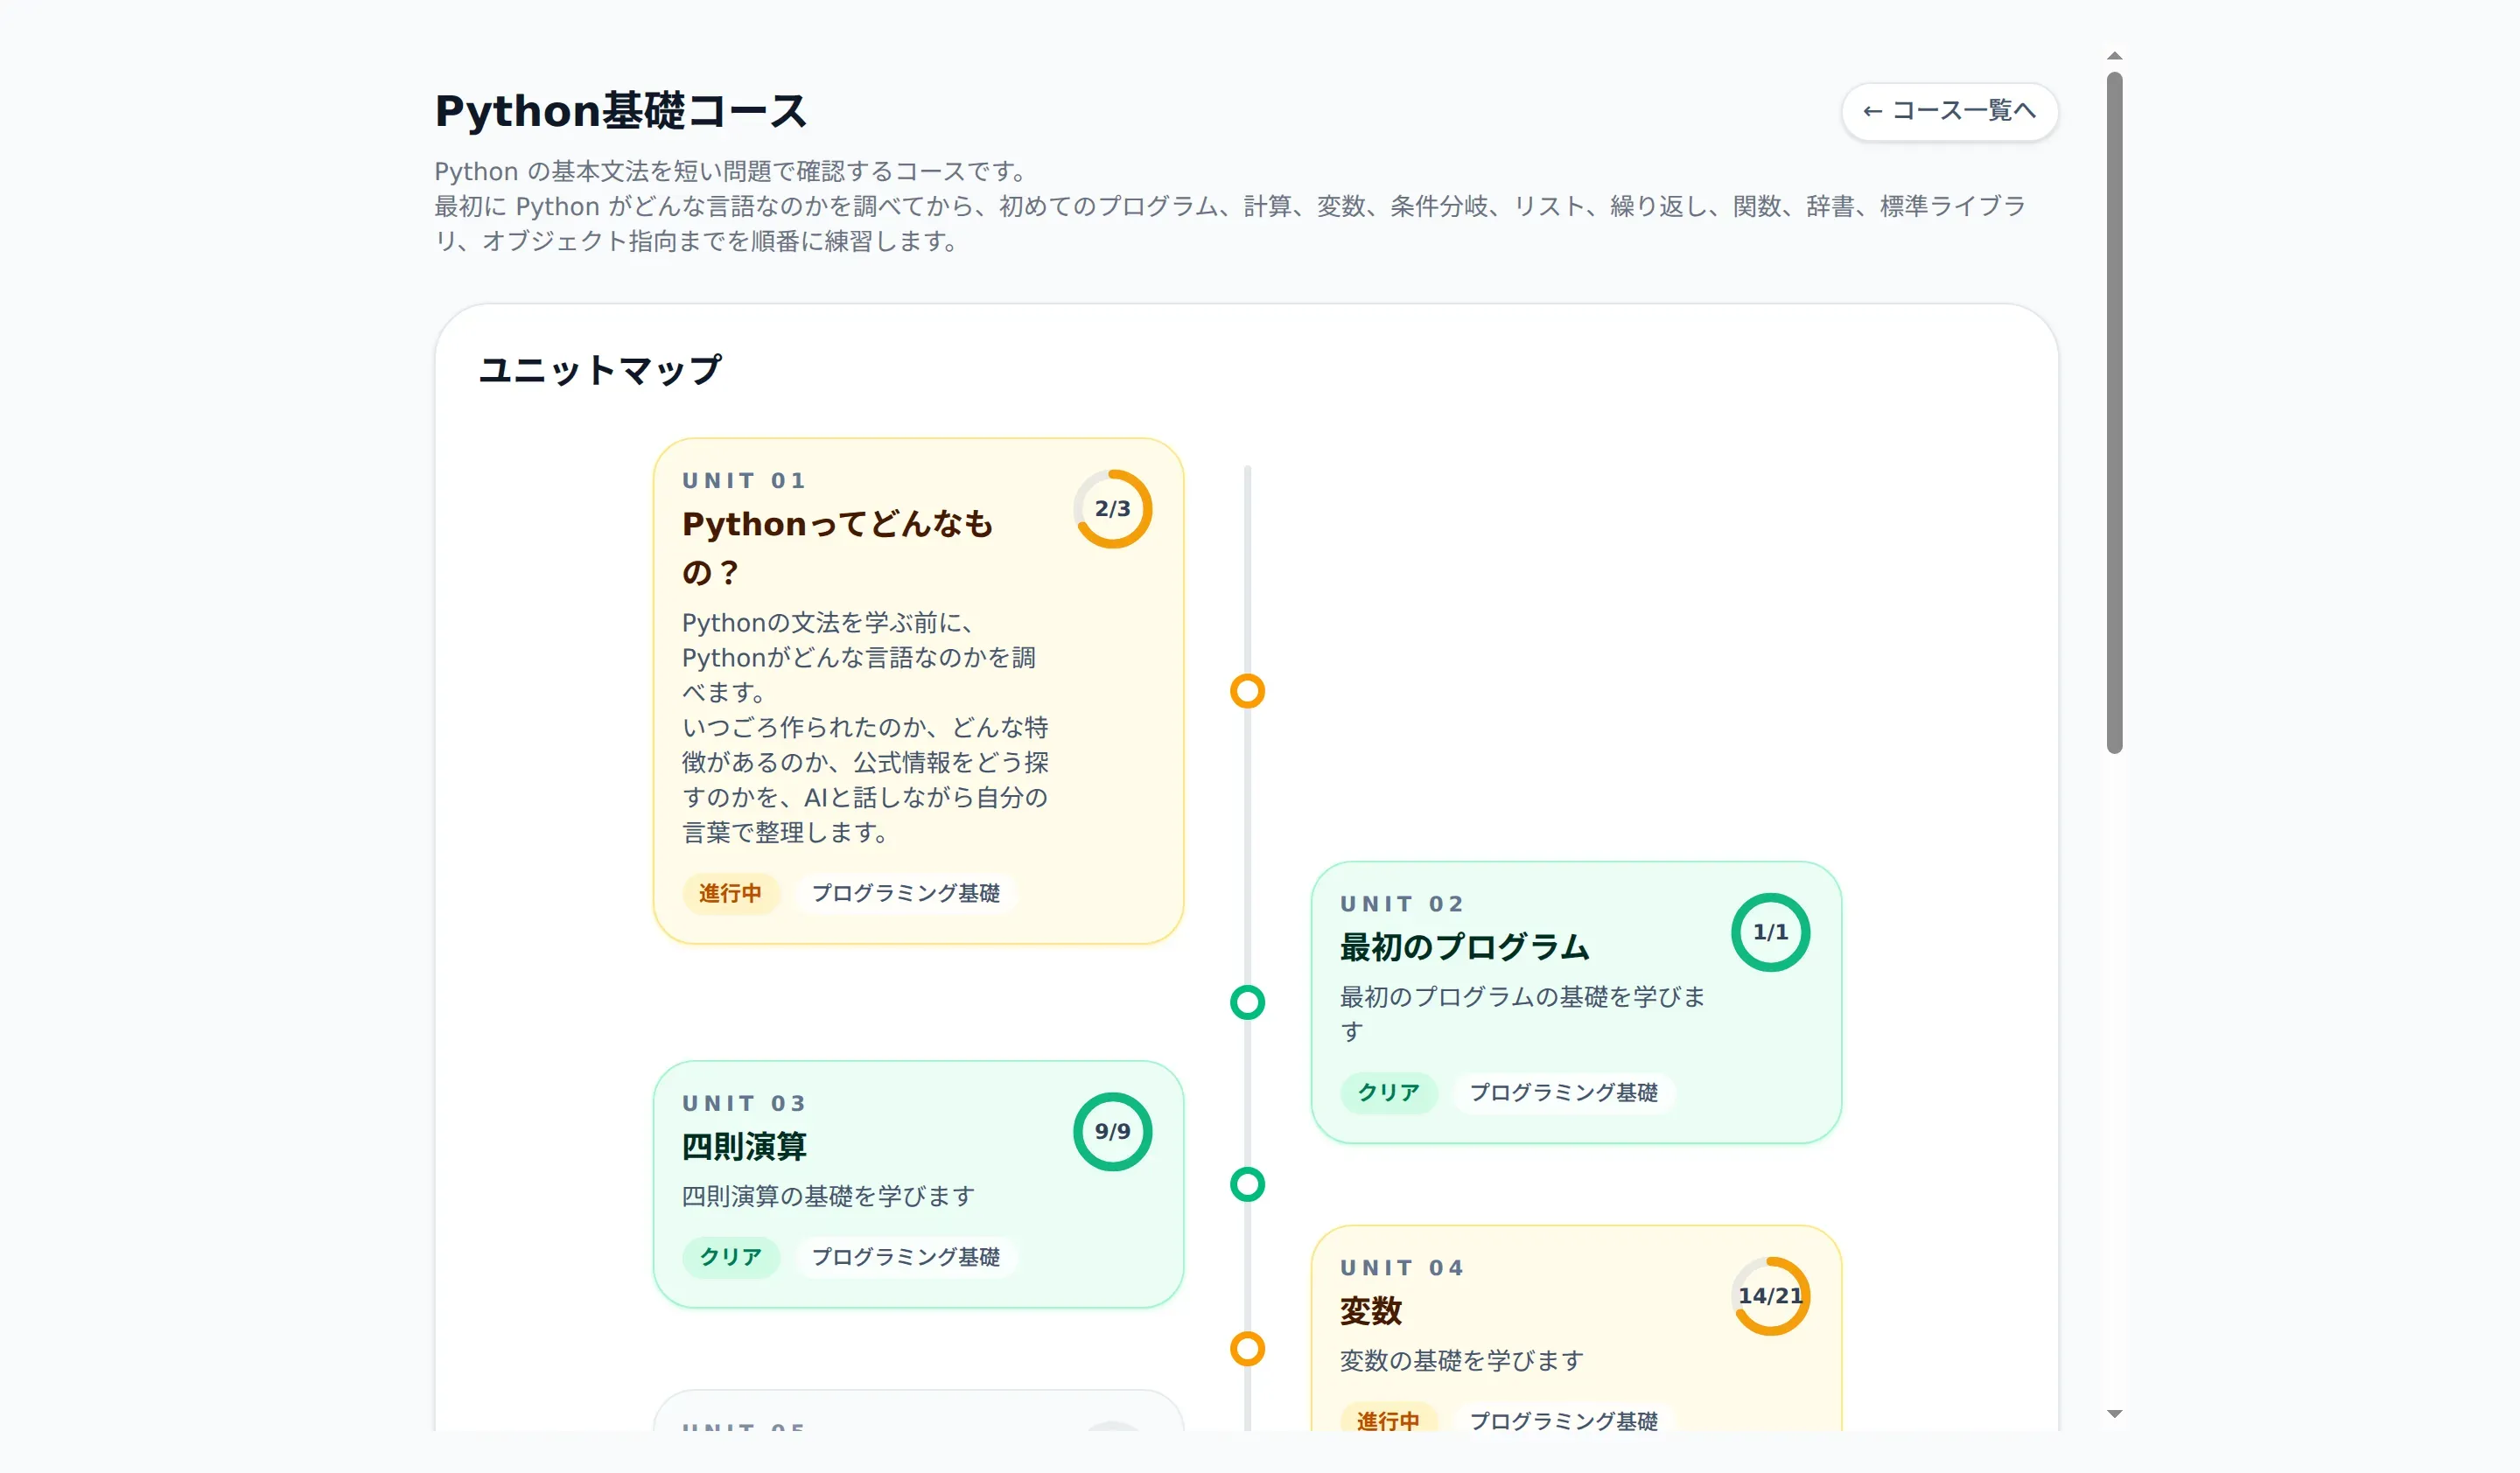Click the プログラミング基礎 tag on UNIT 02
Image resolution: width=2520 pixels, height=1473 pixels.
(x=1563, y=1093)
